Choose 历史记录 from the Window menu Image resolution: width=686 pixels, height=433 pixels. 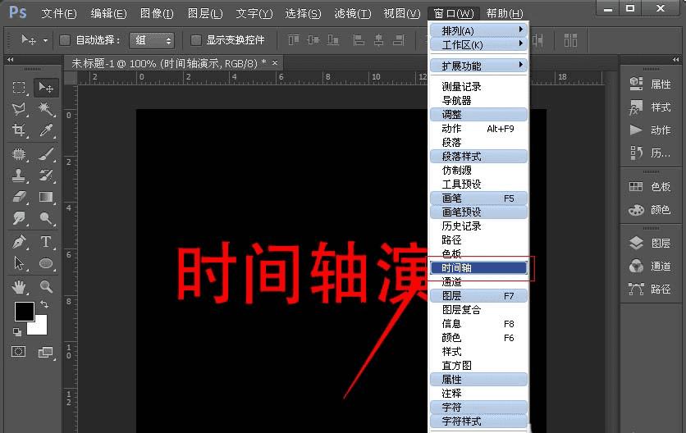(478, 226)
